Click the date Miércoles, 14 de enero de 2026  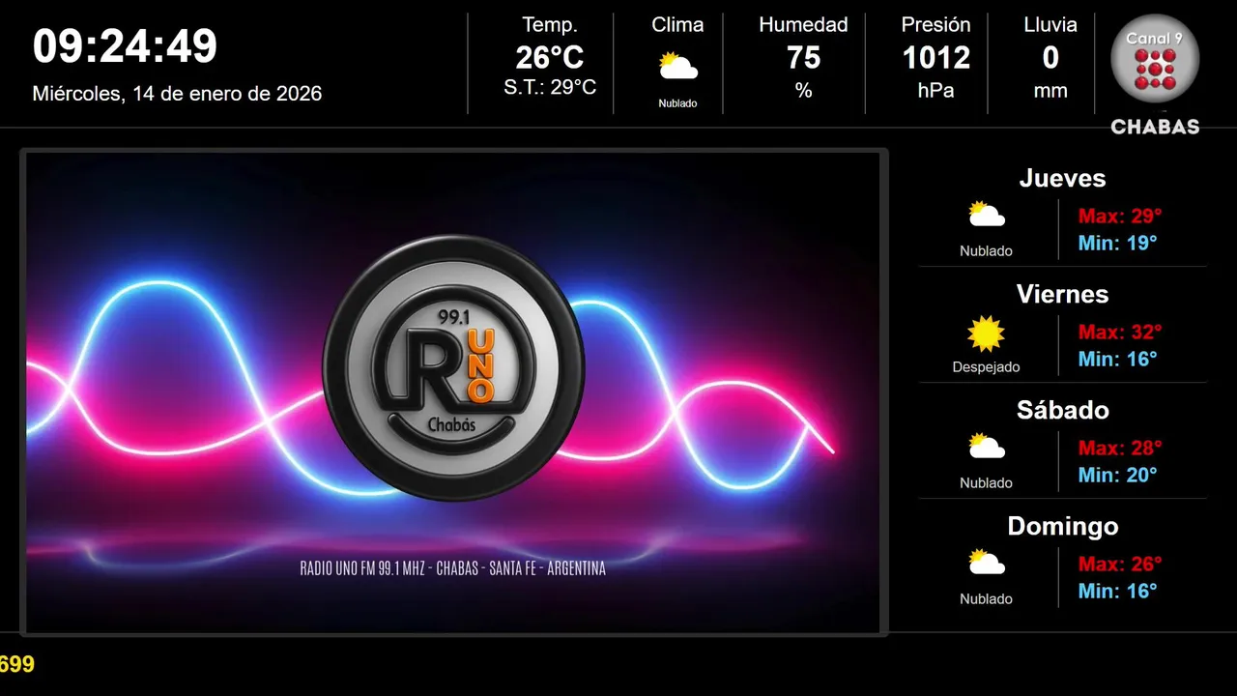pos(177,94)
